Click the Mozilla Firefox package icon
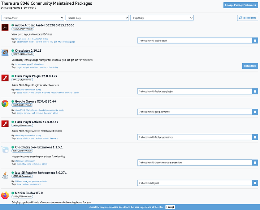 [x=5, y=195]
